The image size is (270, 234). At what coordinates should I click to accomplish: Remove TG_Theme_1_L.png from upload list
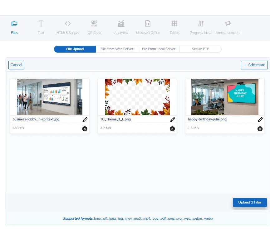[x=172, y=129]
